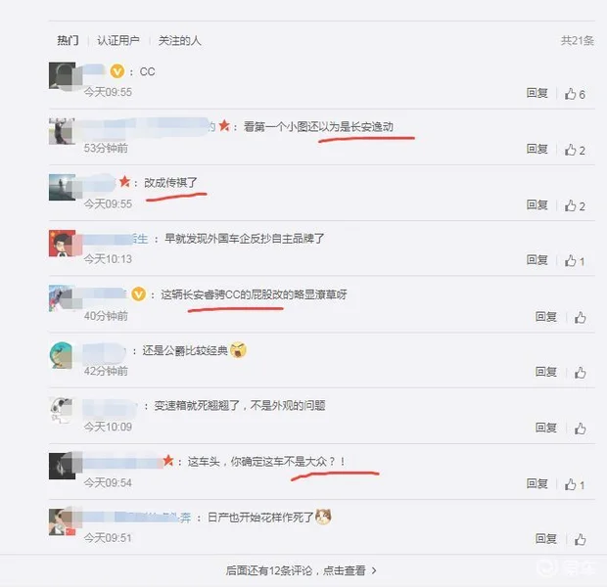Reply to the 改成传祺了 comment
The width and height of the screenshot is (607, 587).
coord(537,204)
